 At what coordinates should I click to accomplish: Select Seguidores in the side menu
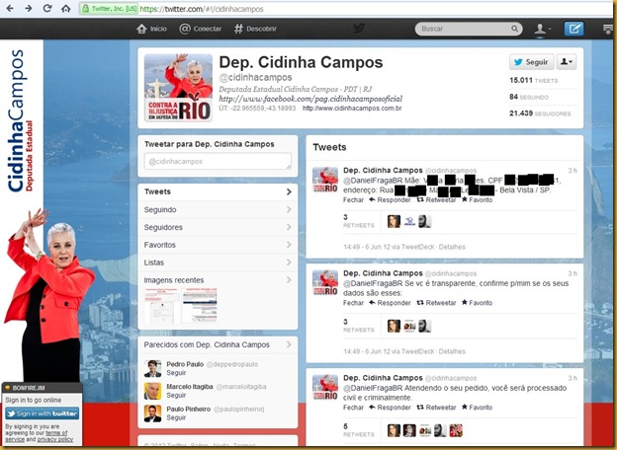(x=218, y=227)
